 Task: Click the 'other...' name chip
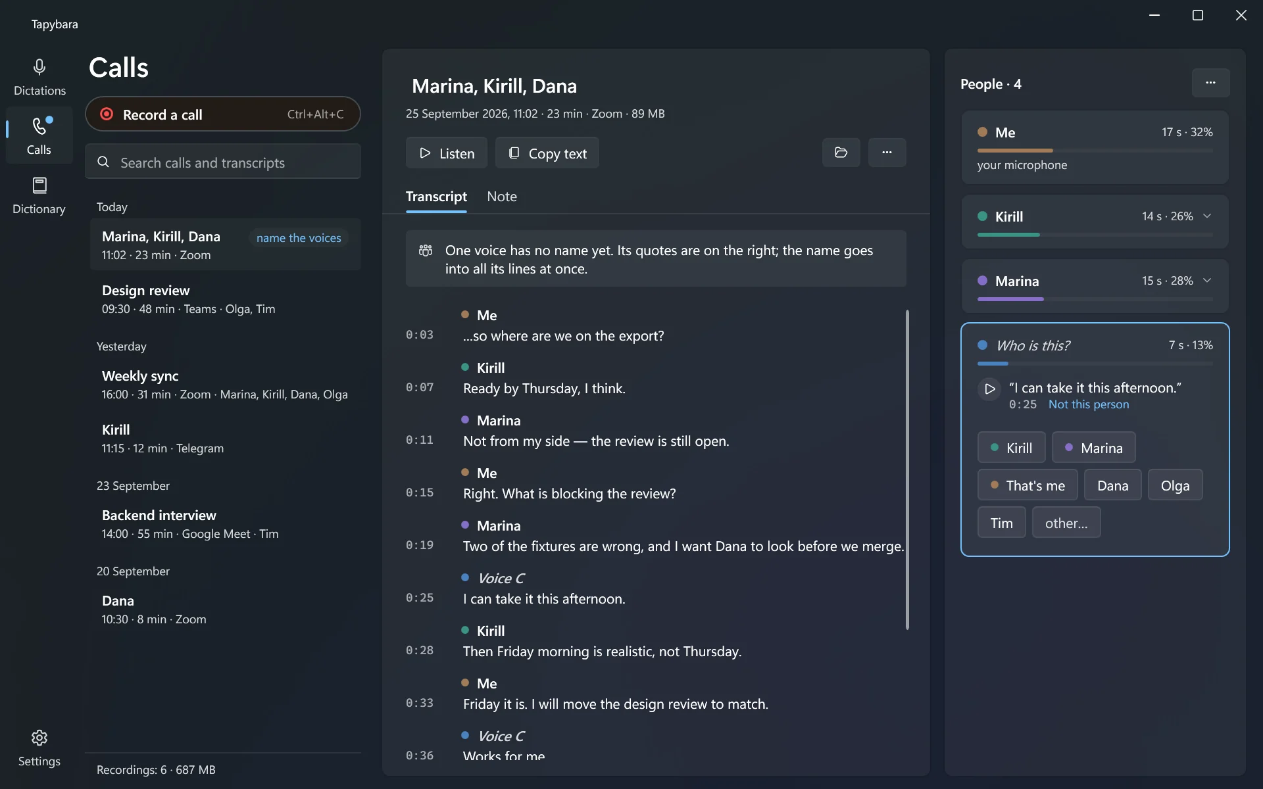(x=1066, y=523)
